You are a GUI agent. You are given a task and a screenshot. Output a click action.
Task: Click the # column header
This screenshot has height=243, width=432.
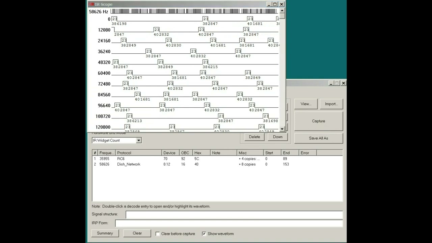tap(95, 153)
